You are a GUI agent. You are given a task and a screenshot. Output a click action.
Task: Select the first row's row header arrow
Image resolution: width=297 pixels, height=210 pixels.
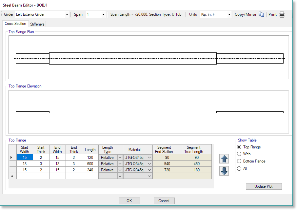pyautogui.click(x=12, y=158)
